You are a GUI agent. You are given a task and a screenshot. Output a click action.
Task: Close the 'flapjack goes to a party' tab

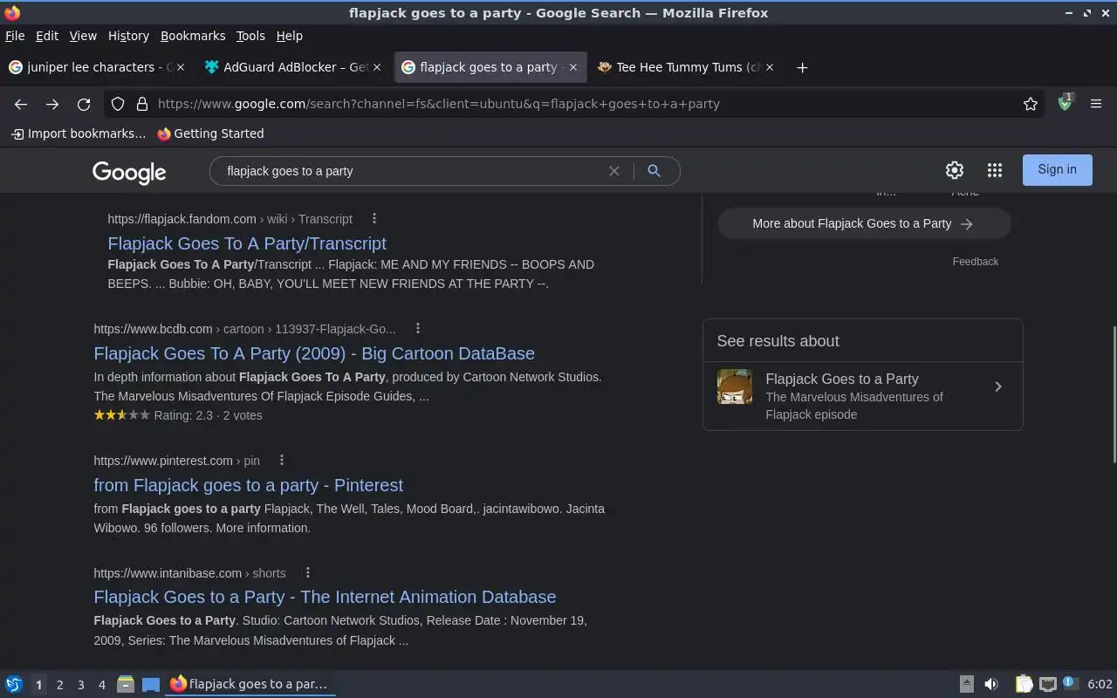[573, 67]
